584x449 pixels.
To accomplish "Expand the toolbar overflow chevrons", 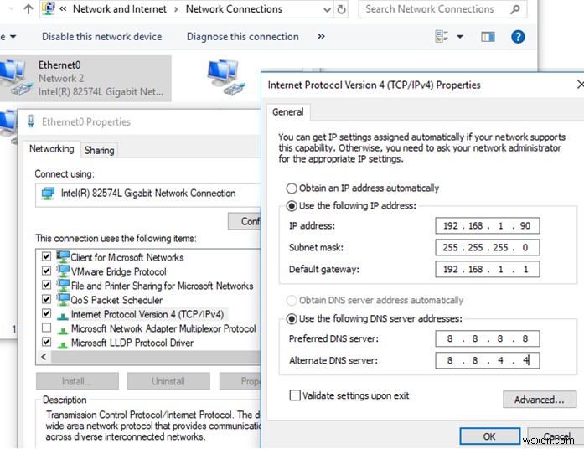I will (x=321, y=37).
